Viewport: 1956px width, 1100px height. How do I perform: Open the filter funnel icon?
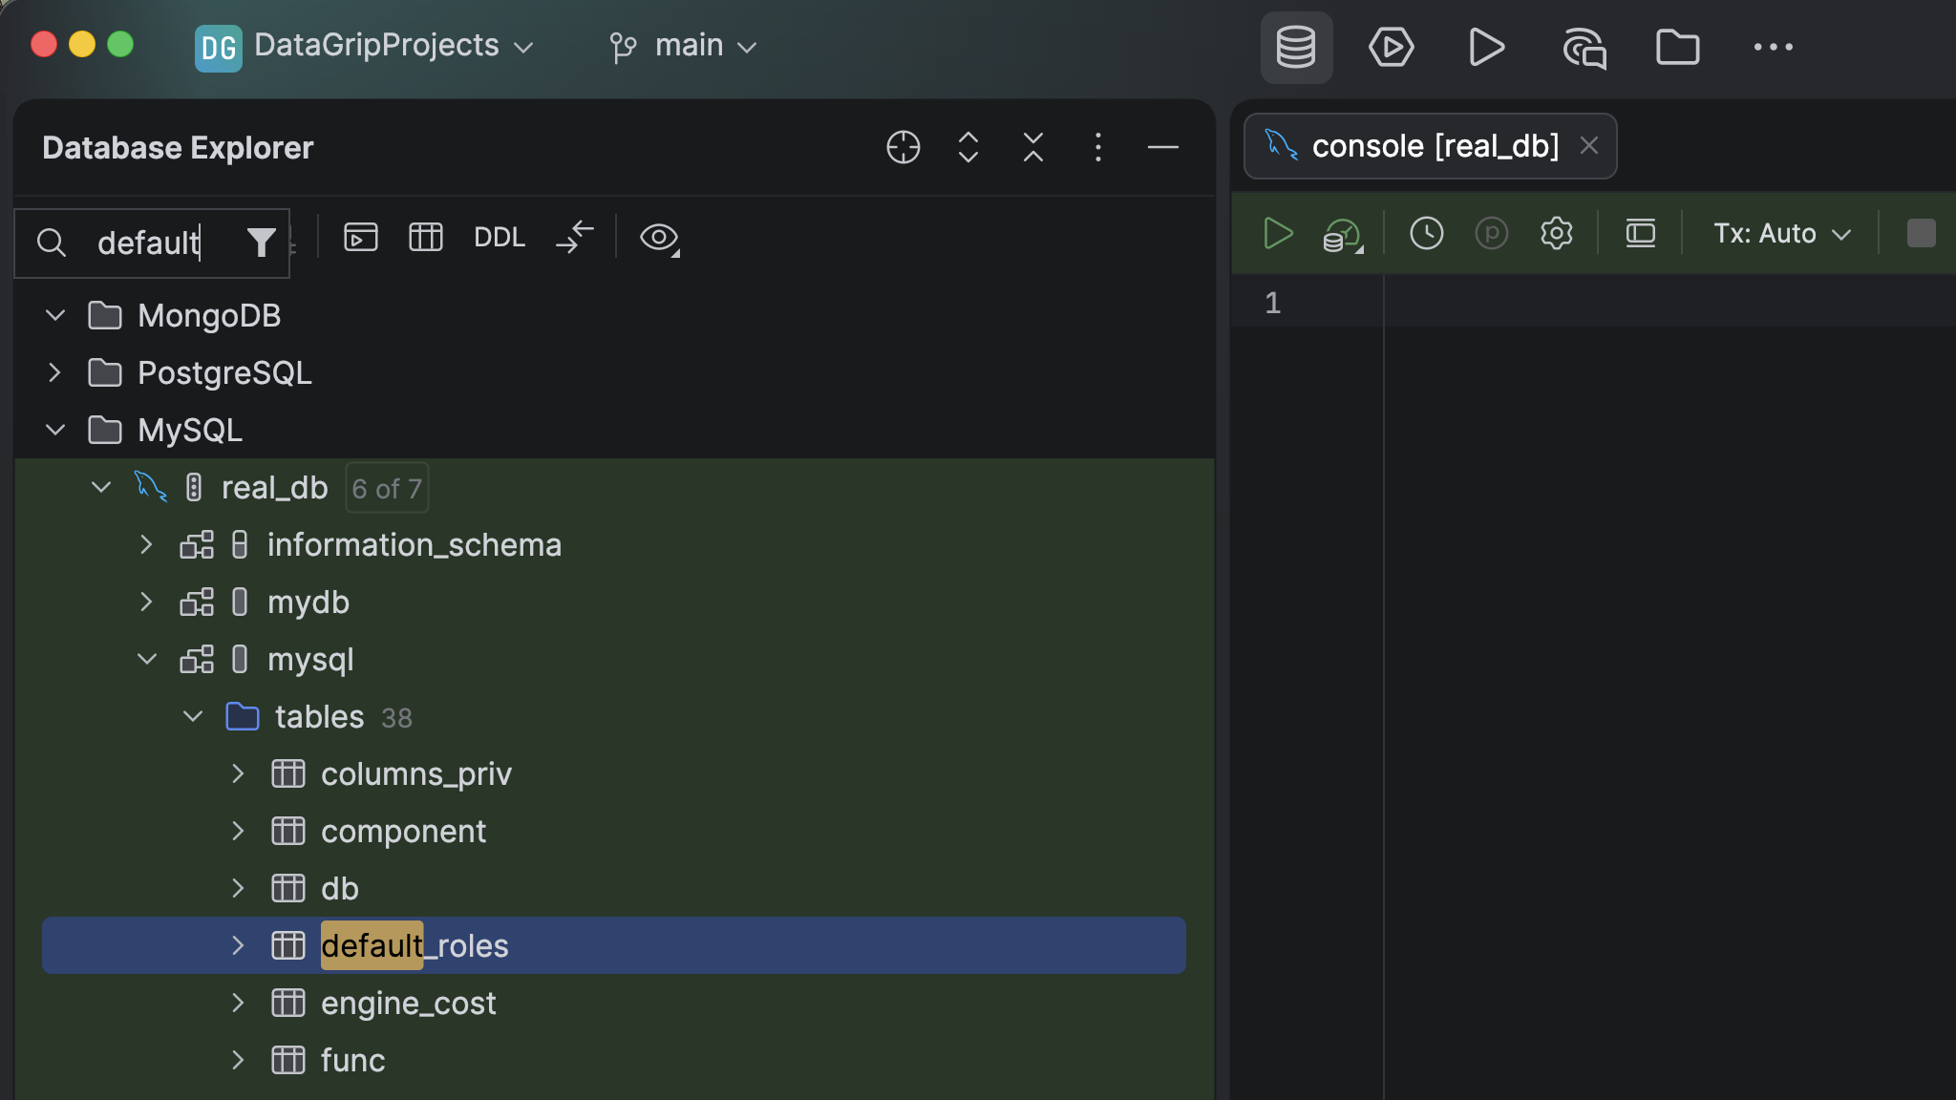[261, 243]
